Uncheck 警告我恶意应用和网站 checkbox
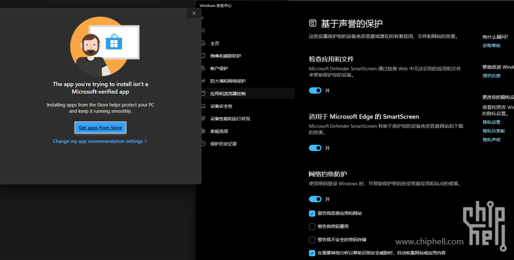 click(312, 213)
